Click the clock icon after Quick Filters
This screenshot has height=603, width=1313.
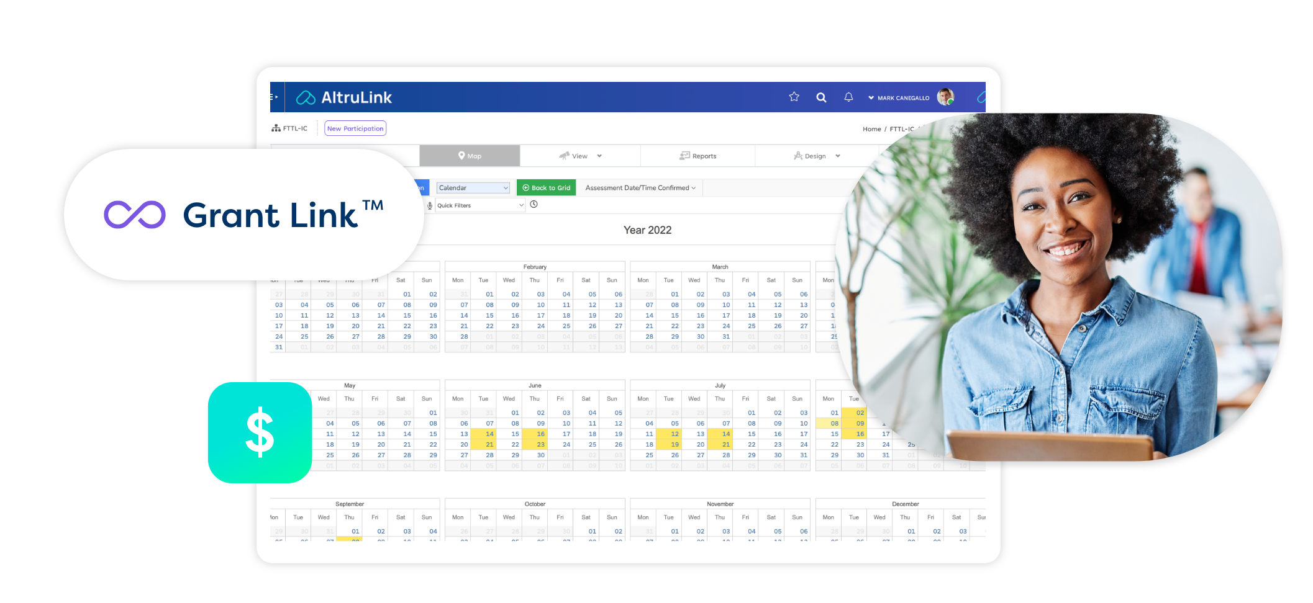click(534, 204)
